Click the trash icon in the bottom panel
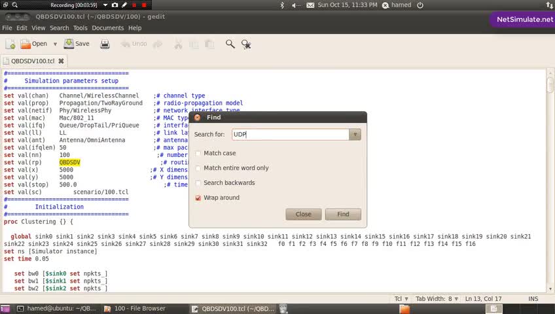 pos(283,309)
